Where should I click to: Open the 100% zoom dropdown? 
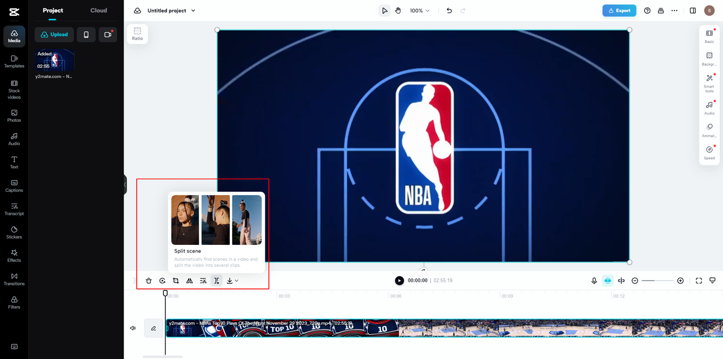pyautogui.click(x=420, y=11)
